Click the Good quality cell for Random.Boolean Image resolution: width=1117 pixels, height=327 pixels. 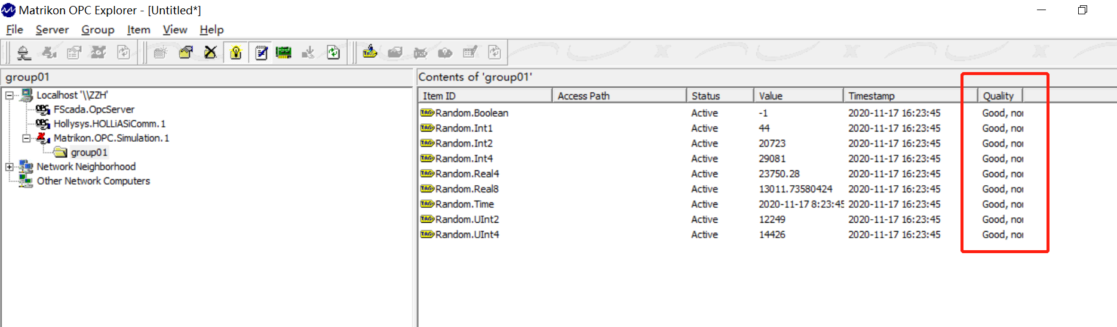1002,113
